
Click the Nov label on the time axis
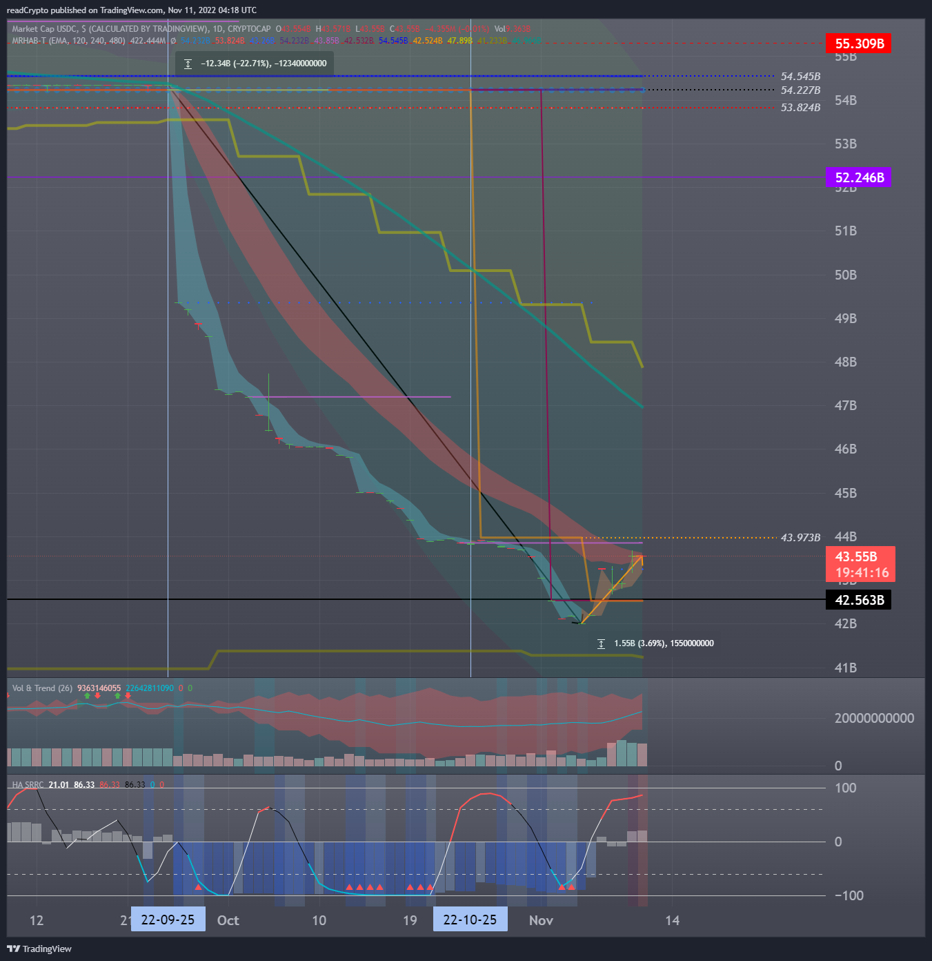pos(541,920)
